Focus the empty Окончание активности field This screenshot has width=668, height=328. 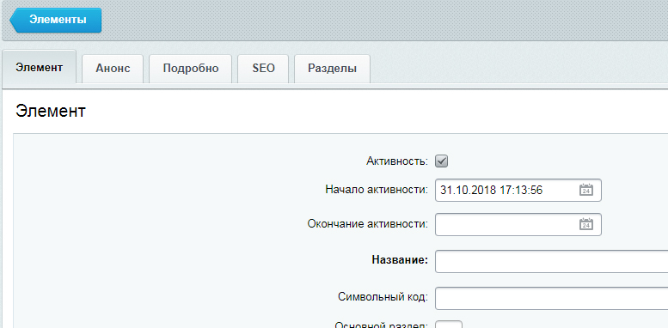click(x=518, y=224)
